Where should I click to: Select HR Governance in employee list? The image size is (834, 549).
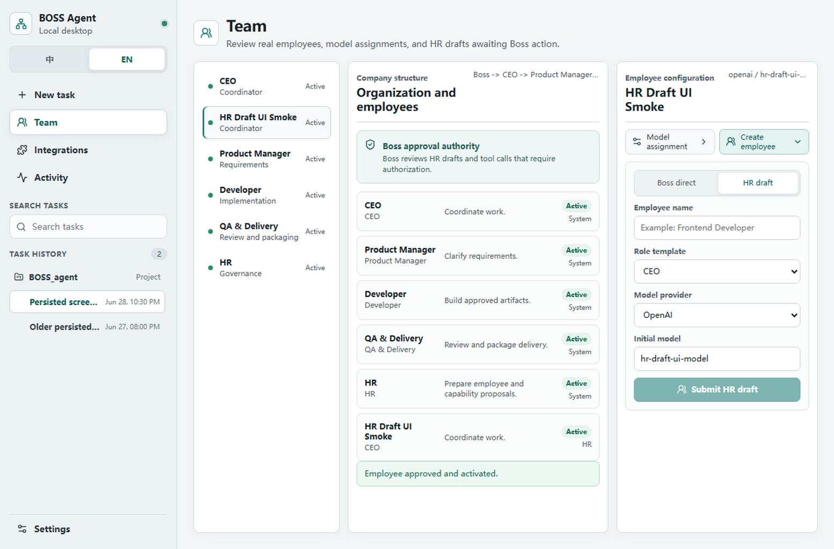[266, 268]
